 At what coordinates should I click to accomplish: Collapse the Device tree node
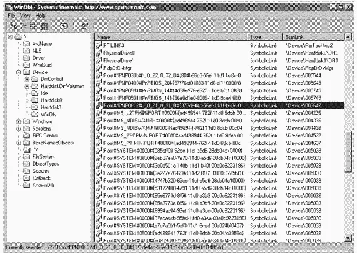point(19,72)
